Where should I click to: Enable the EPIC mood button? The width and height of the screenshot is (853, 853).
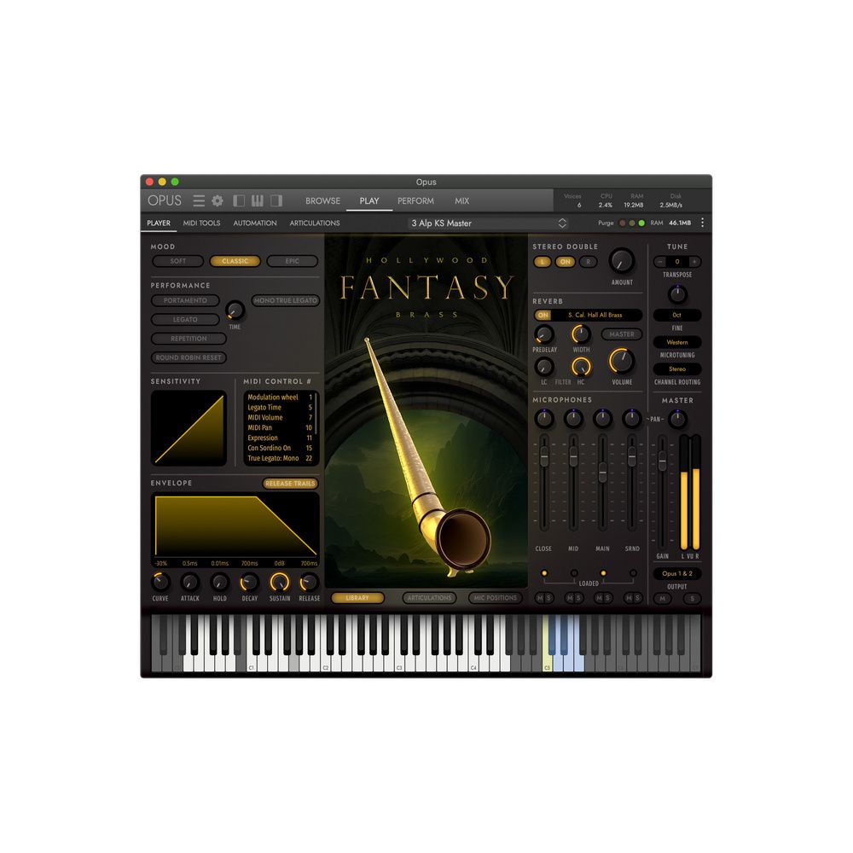click(292, 262)
